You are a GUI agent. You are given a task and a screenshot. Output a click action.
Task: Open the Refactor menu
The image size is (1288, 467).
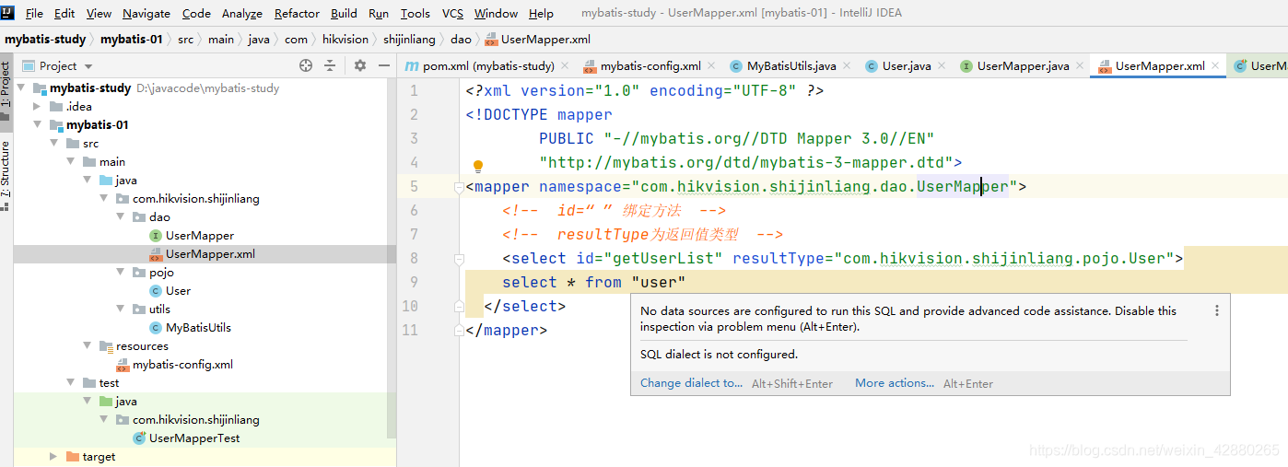pyautogui.click(x=297, y=13)
